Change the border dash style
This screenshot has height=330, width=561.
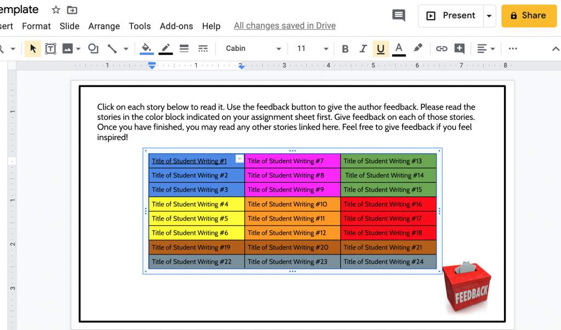pos(203,49)
